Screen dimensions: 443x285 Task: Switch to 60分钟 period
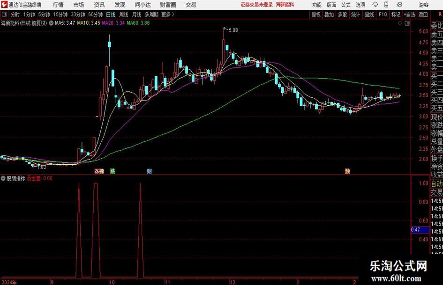[96, 15]
